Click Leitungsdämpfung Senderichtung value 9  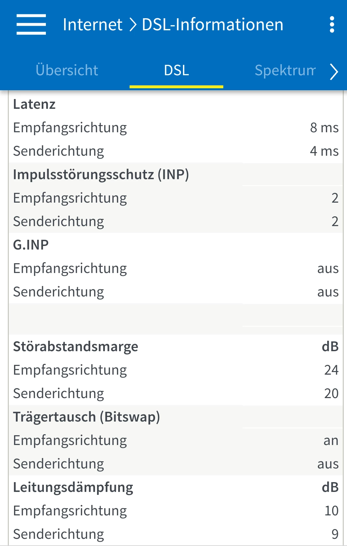(335, 534)
